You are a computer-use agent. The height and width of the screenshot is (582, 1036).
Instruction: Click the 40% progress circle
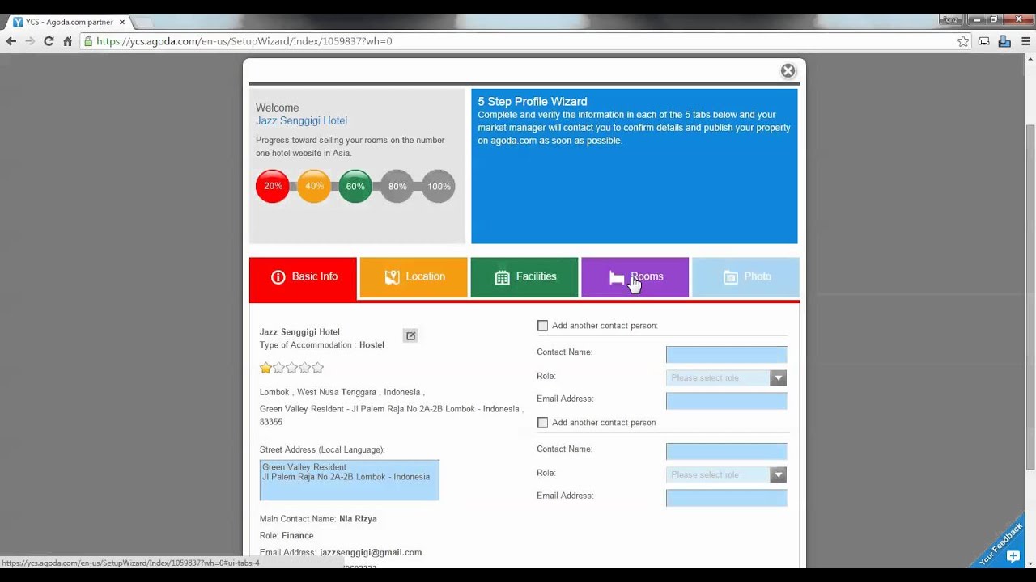pyautogui.click(x=314, y=186)
